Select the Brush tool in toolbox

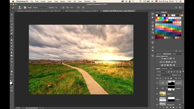[12, 37]
